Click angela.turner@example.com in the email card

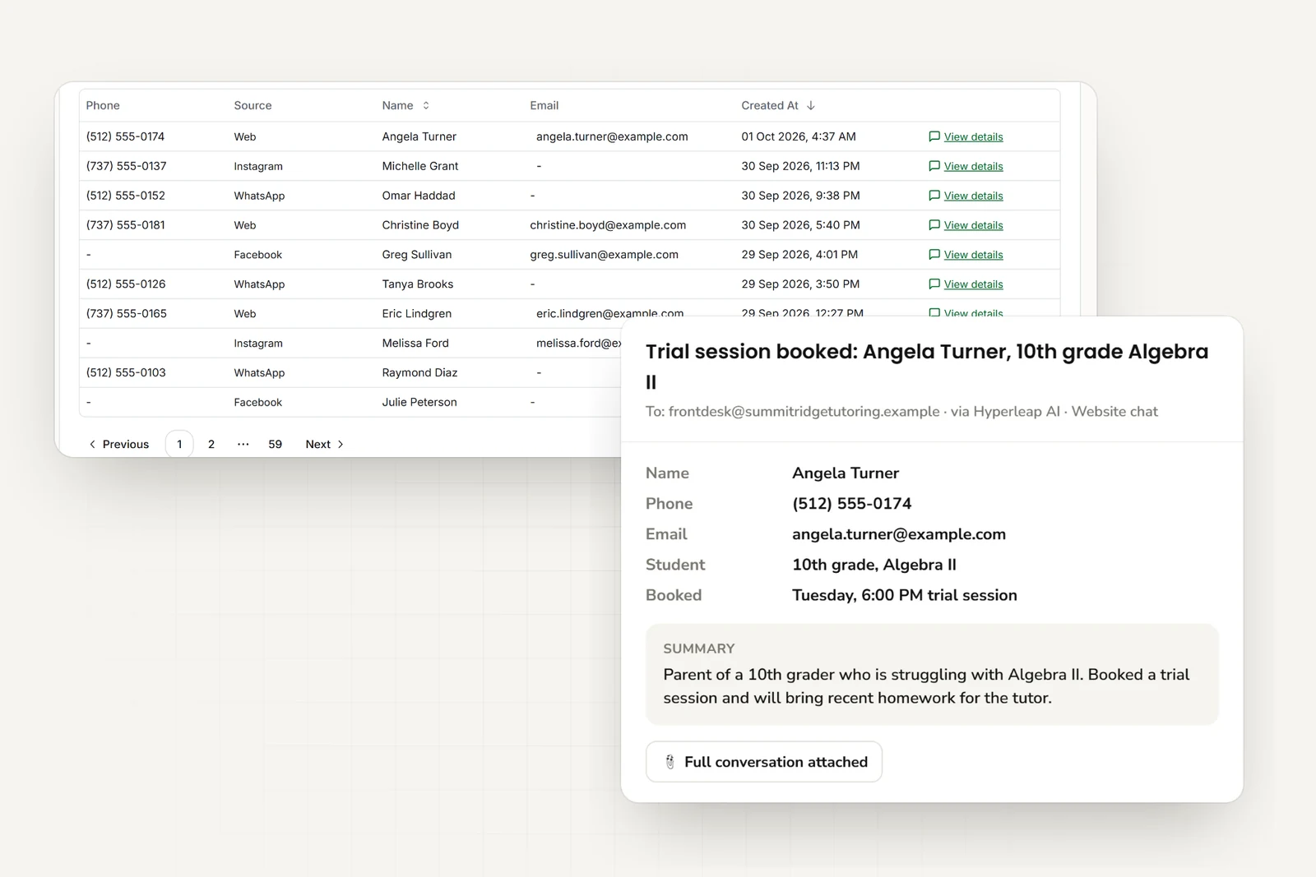[x=899, y=534]
